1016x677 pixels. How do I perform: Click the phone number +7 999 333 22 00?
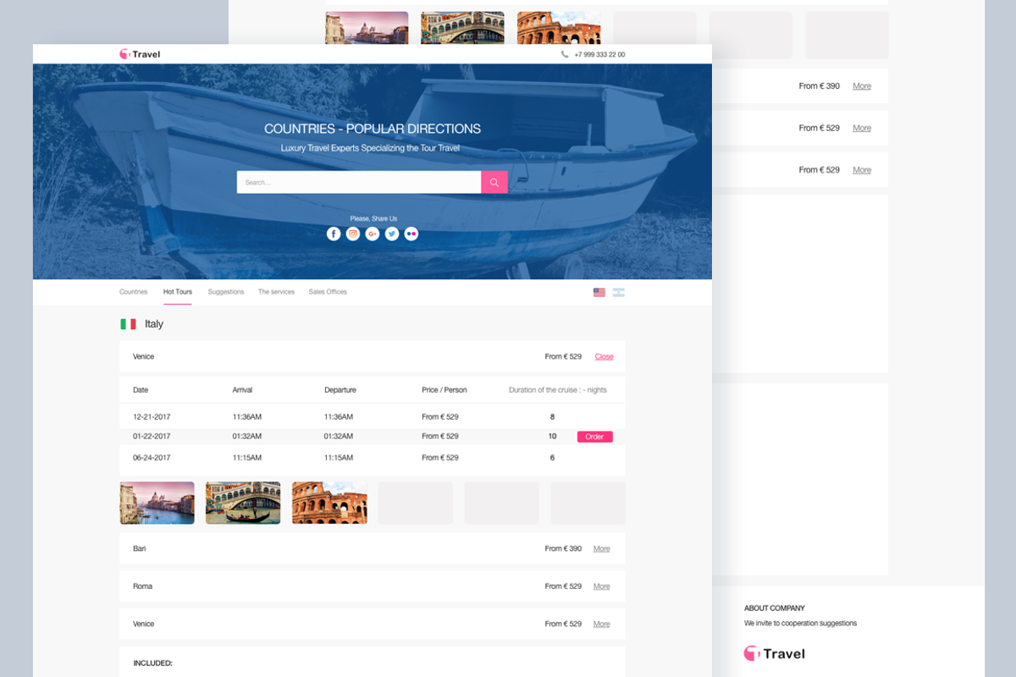(599, 54)
